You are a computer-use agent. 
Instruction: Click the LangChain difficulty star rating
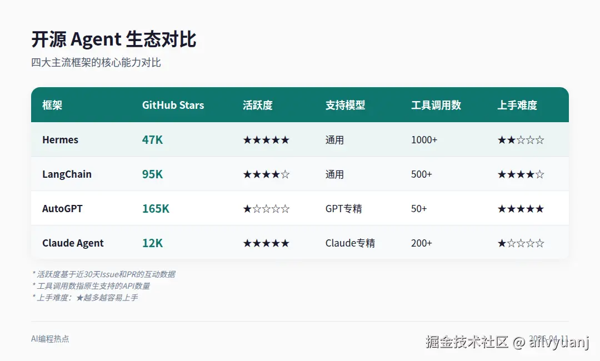tap(521, 174)
